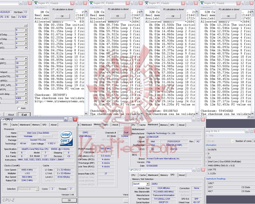The image size is (255, 204).
Task: Select Cache tab in the CPU-Z Mainboard window
Action: (142, 125)
